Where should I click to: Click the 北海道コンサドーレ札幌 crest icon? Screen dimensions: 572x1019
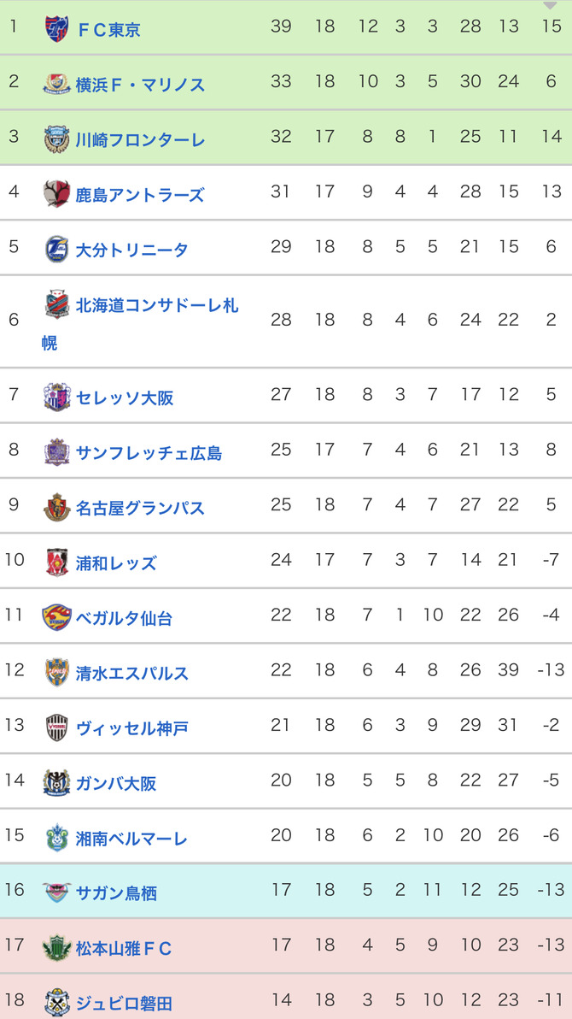point(56,304)
